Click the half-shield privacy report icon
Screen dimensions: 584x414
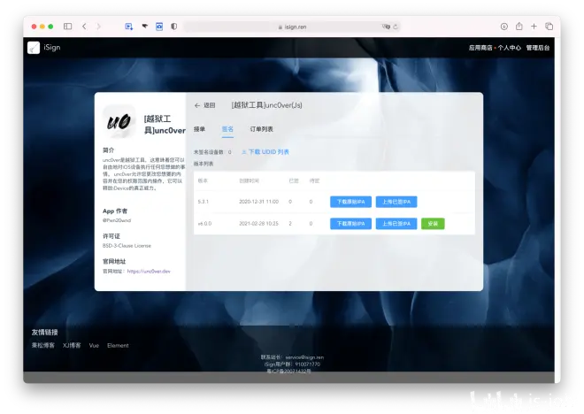coord(174,27)
